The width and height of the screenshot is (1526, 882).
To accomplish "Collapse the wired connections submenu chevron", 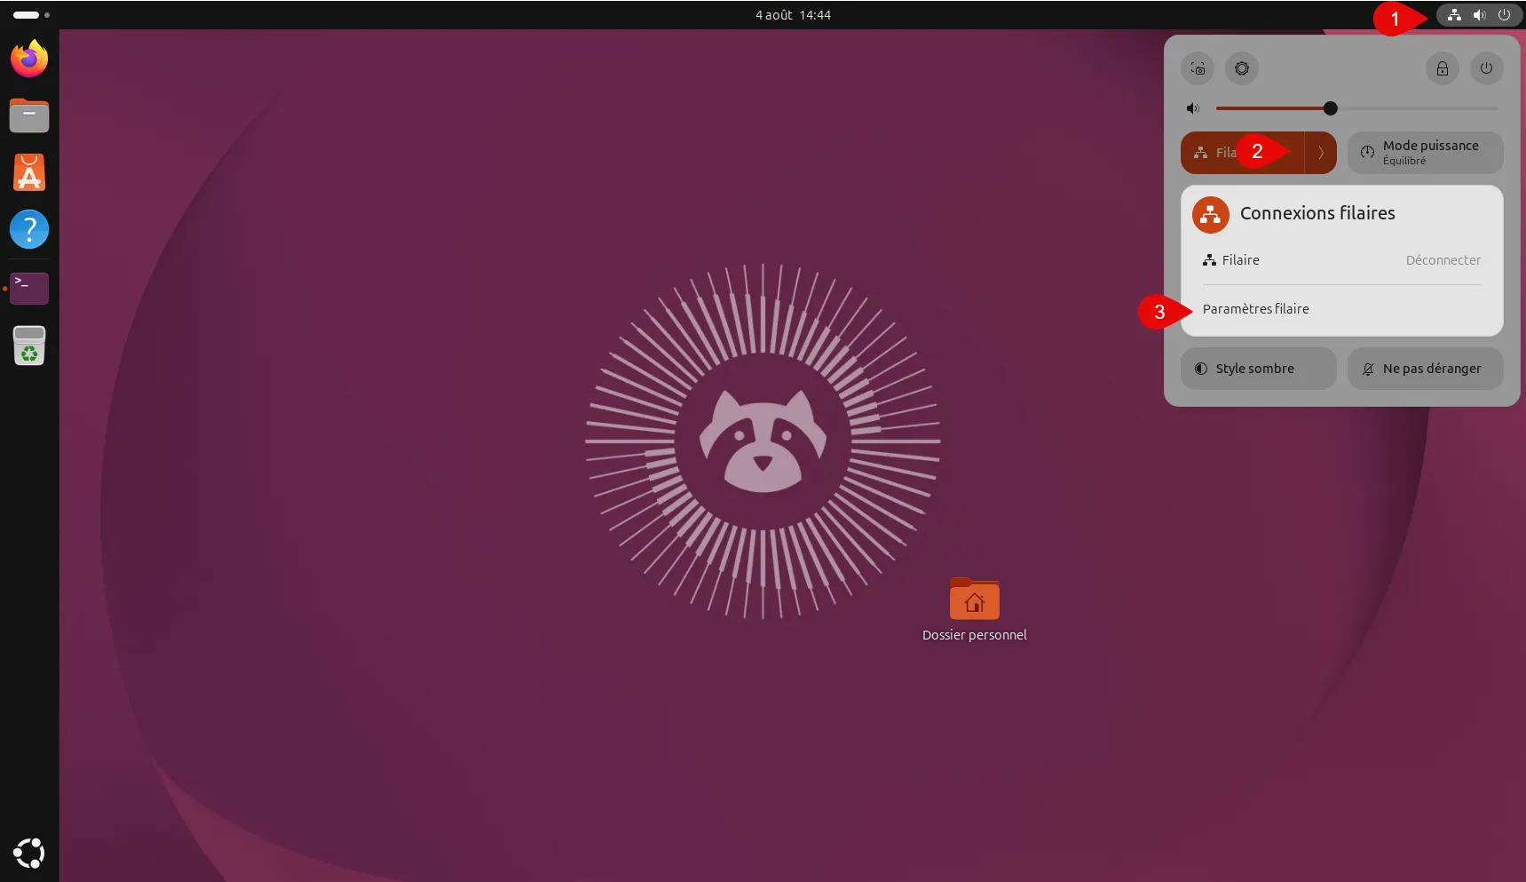I will 1321,153.
